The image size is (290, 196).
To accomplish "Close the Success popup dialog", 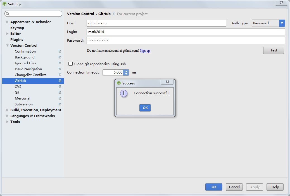I will point(167,82).
